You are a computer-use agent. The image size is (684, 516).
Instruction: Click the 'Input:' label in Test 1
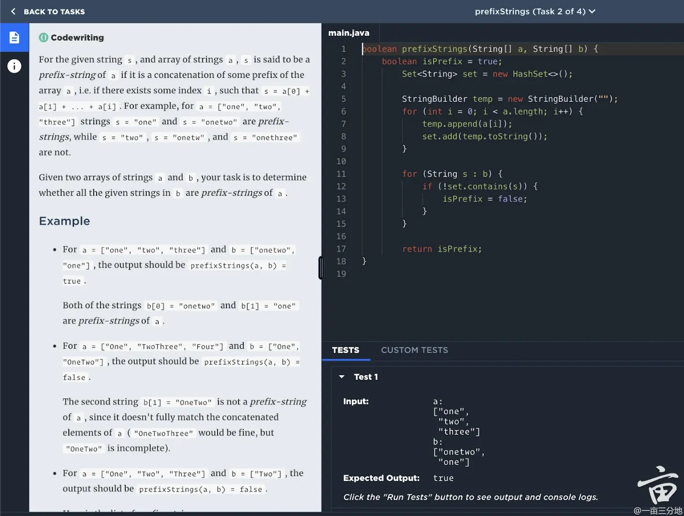pos(356,401)
